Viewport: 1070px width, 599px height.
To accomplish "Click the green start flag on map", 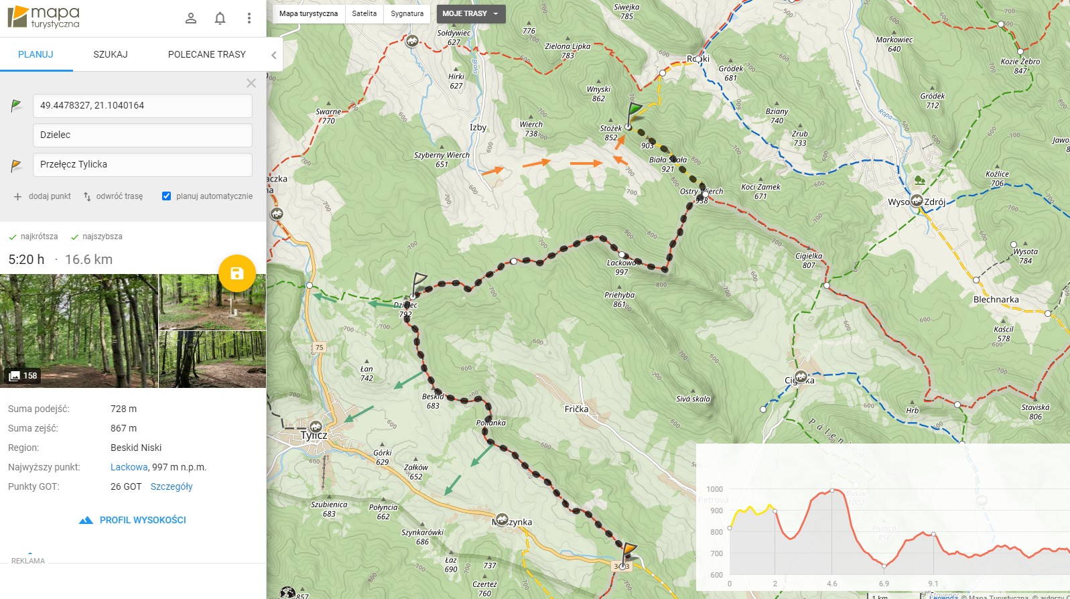I will coord(633,111).
